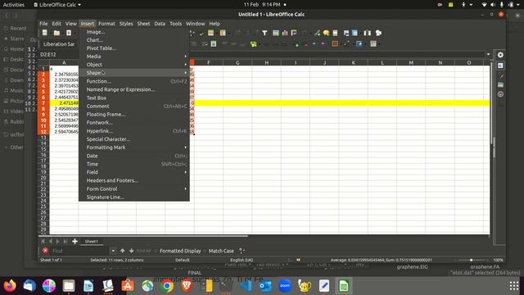Open Visual Studio Code from the dock
Image resolution: width=524 pixels, height=295 pixels.
pyautogui.click(x=246, y=286)
